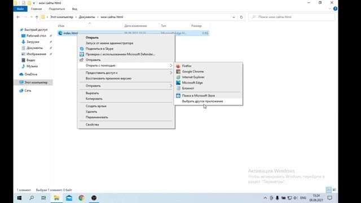The width and height of the screenshot is (361, 203).
Task: Expand Открыть с помощью submenu arrow
Action: point(171,65)
